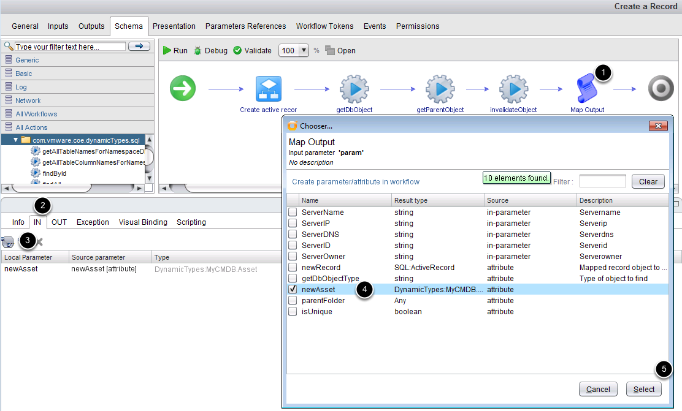Click the Clear filter button
Image resolution: width=682 pixels, height=411 pixels.
point(648,181)
